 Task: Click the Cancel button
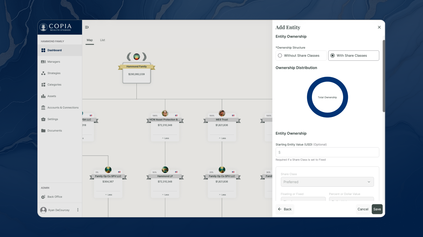[x=363, y=209]
